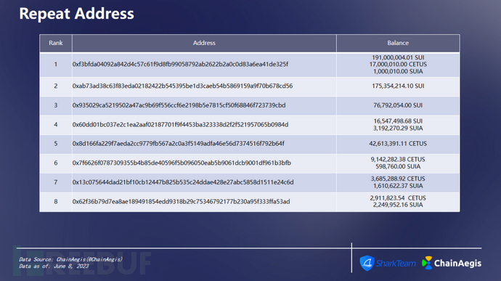
Task: Click the rank 6 address starting 0x7f6626
Action: click(182, 163)
